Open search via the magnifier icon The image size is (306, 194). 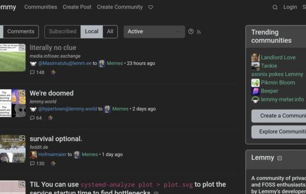point(275,7)
